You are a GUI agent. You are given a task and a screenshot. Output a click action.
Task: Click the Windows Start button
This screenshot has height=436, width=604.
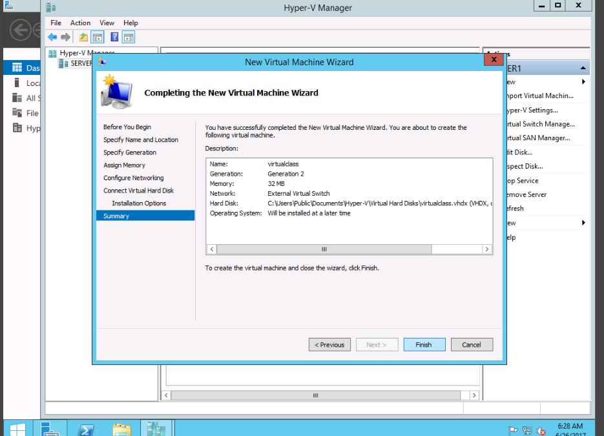[17, 429]
